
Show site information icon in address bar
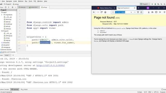113,12
